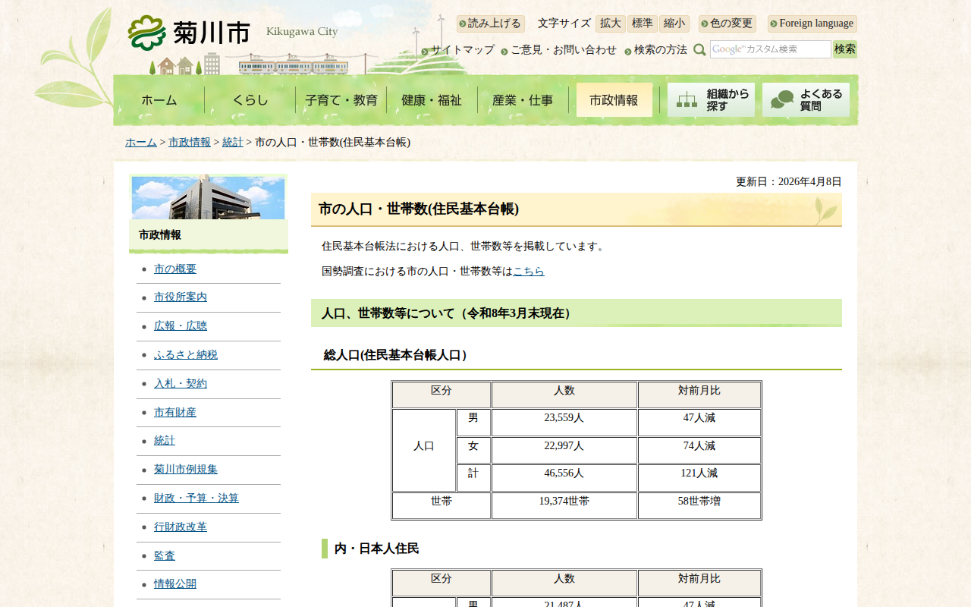Select the 健康・福祉 navigation tab

click(x=432, y=100)
